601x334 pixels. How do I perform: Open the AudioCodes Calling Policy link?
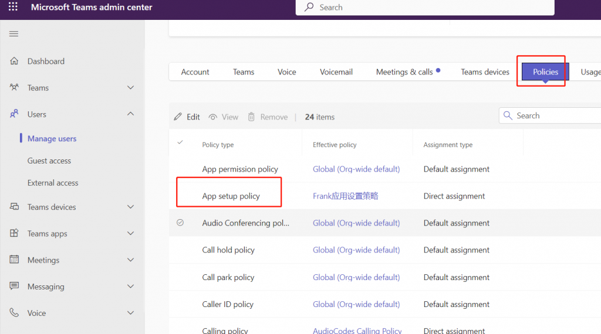click(357, 330)
